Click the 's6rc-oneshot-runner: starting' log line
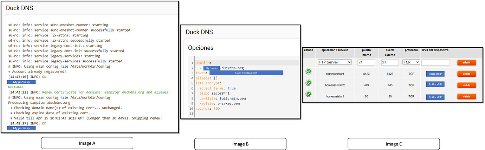 [58, 25]
